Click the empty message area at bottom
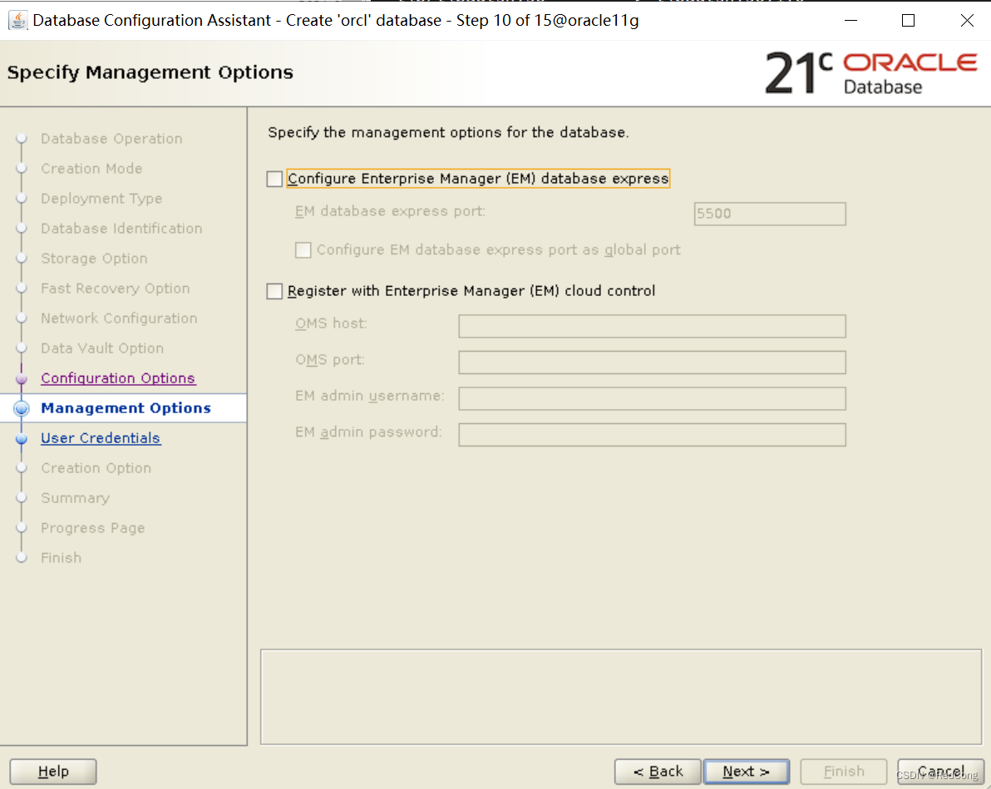Viewport: 991px width, 789px height. coord(621,697)
